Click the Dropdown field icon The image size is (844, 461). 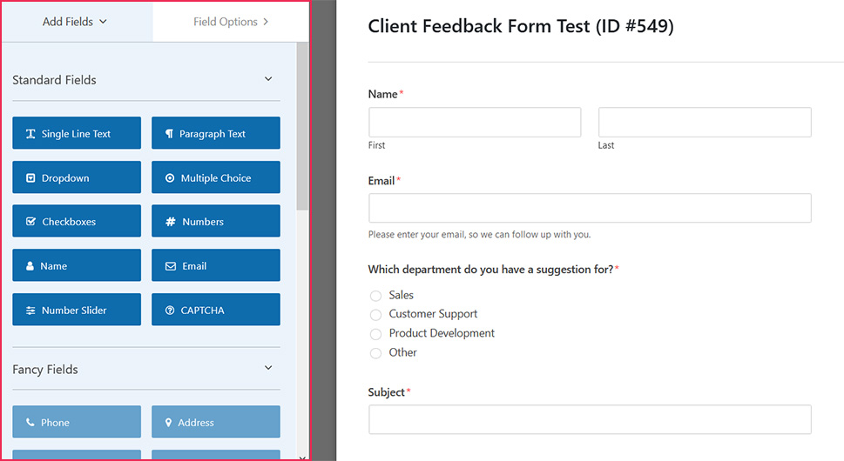click(30, 177)
